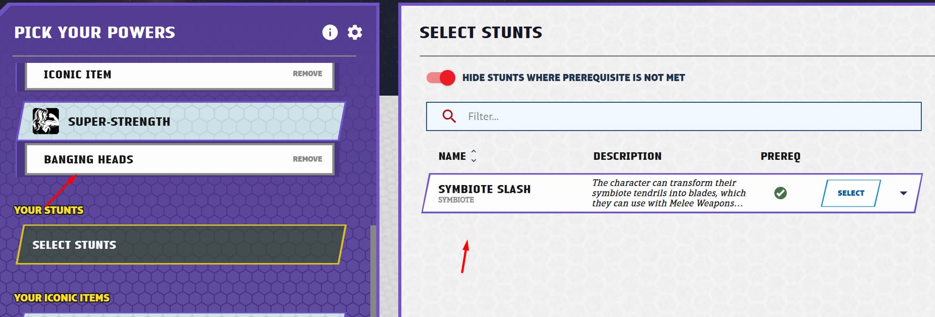The image size is (935, 317).
Task: Click the Description column header
Action: click(627, 156)
